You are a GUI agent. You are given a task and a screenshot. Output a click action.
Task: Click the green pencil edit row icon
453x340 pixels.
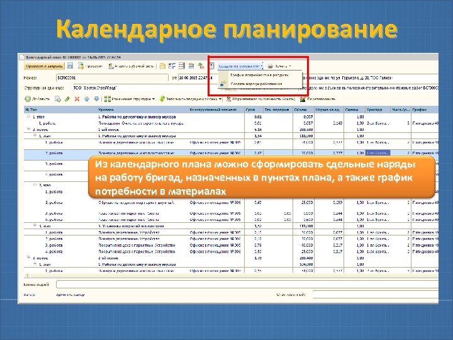(67, 99)
